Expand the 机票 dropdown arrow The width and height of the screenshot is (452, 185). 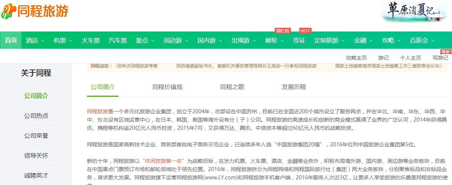click(x=71, y=41)
